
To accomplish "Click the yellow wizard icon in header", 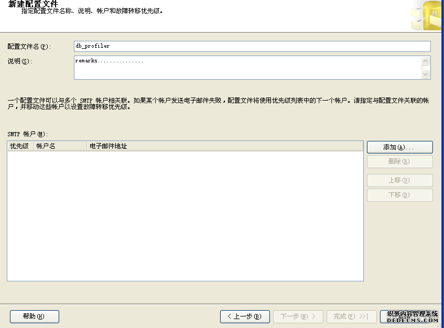I will (427, 16).
